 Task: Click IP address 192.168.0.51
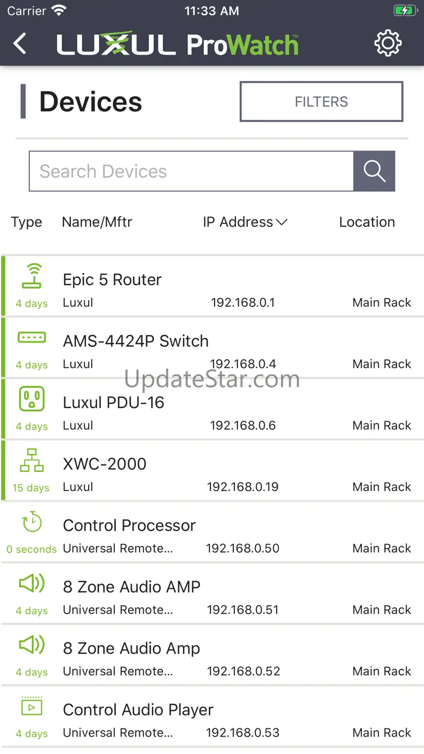click(243, 610)
